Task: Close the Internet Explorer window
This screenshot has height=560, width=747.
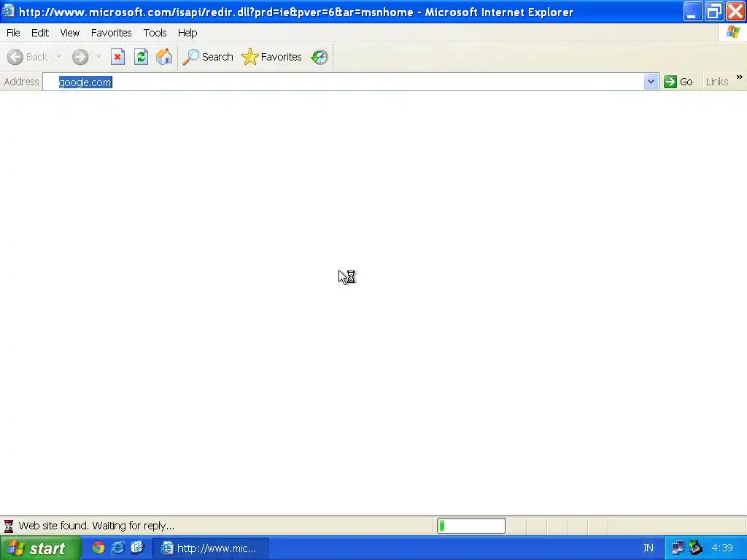Action: (x=735, y=12)
